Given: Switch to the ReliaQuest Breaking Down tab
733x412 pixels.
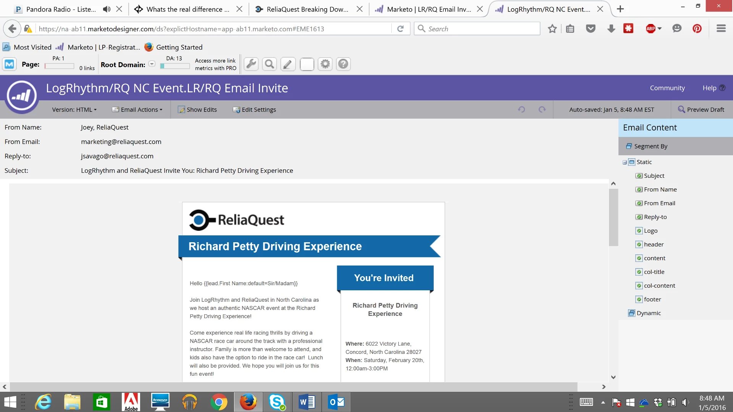Looking at the screenshot, I should pos(307,9).
